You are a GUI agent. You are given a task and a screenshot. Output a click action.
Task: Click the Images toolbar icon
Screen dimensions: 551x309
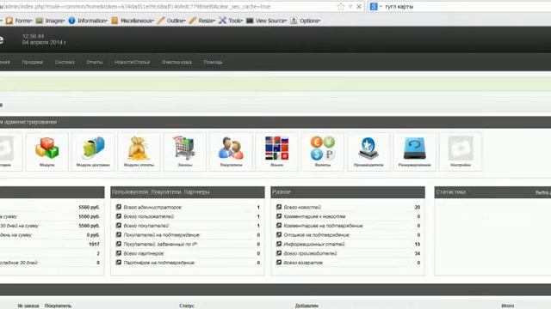40,21
